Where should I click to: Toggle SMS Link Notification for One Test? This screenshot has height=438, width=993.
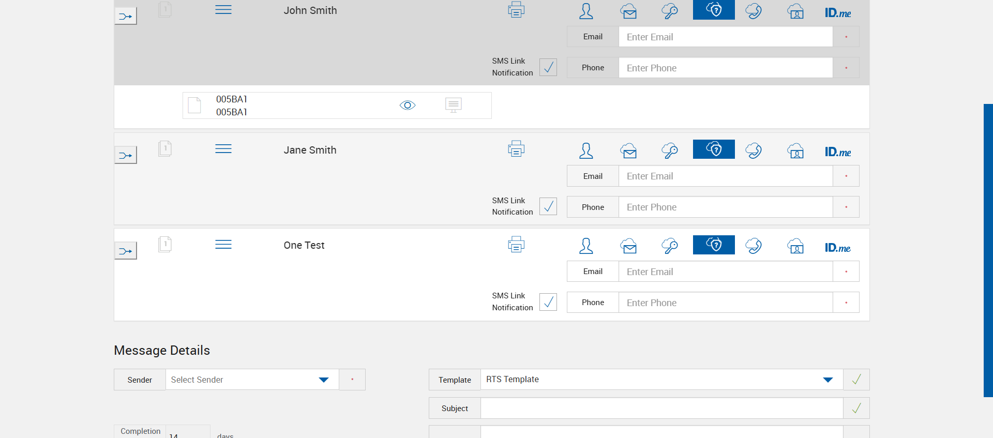click(x=548, y=302)
